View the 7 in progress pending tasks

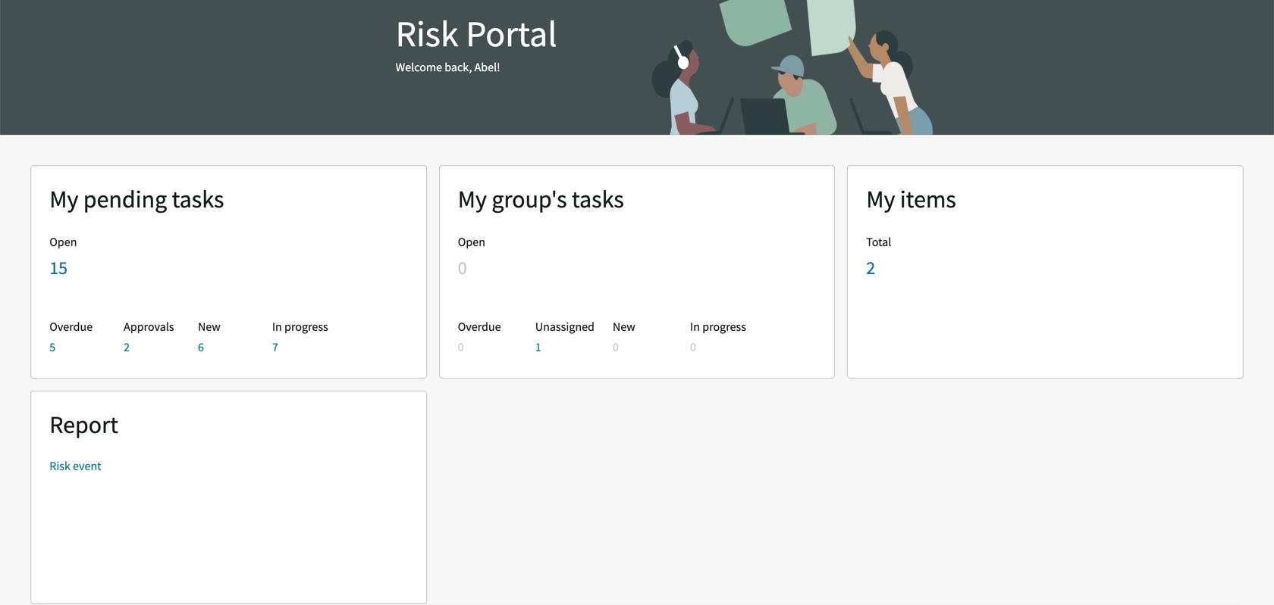tap(275, 348)
